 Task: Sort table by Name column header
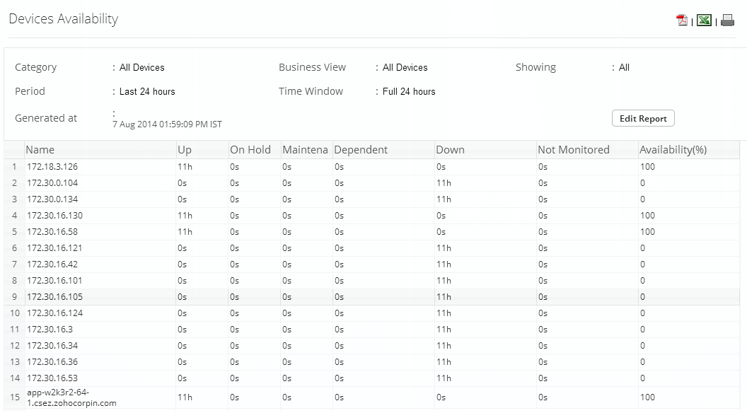[x=40, y=150]
